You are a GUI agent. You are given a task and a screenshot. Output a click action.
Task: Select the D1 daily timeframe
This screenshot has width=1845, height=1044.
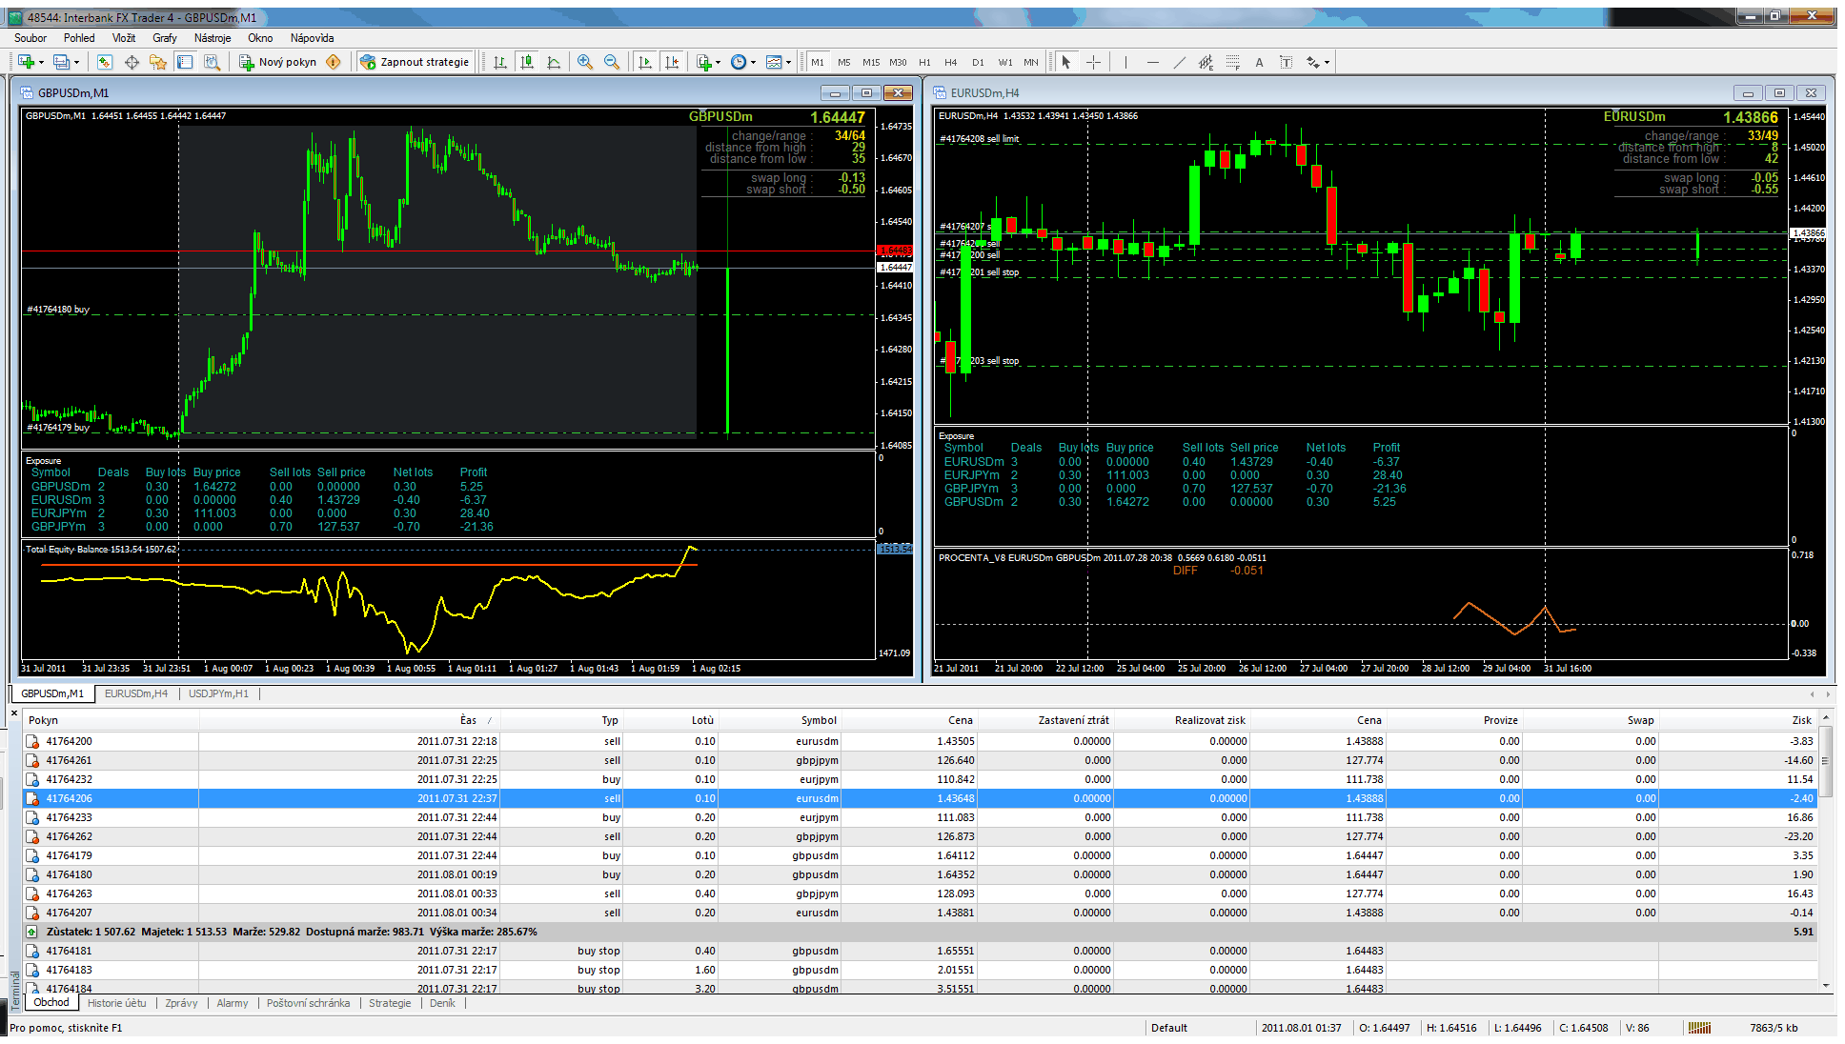(978, 62)
